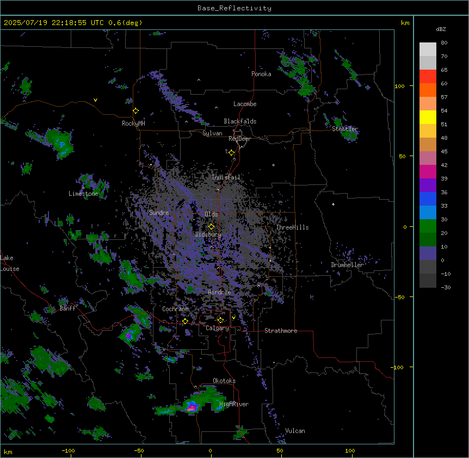
Task: Click the Base_Reflectivity title text
Action: (x=234, y=8)
